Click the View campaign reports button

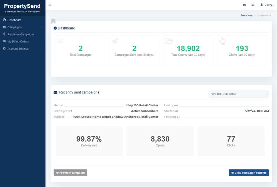(249, 172)
